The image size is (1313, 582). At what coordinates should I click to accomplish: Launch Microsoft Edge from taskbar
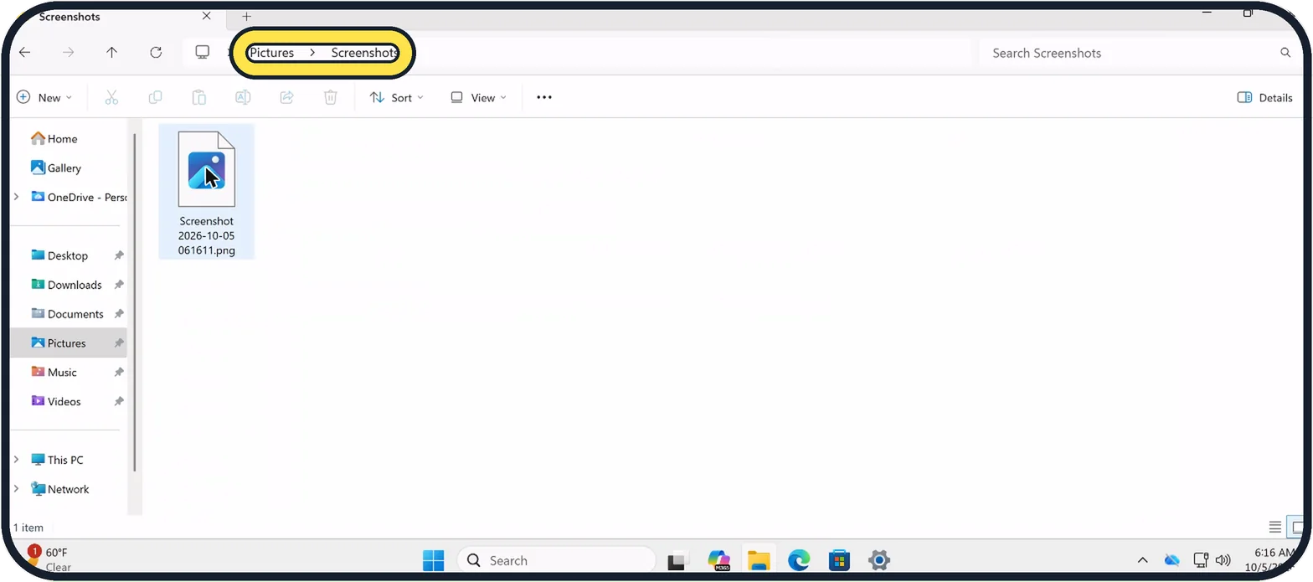[799, 560]
